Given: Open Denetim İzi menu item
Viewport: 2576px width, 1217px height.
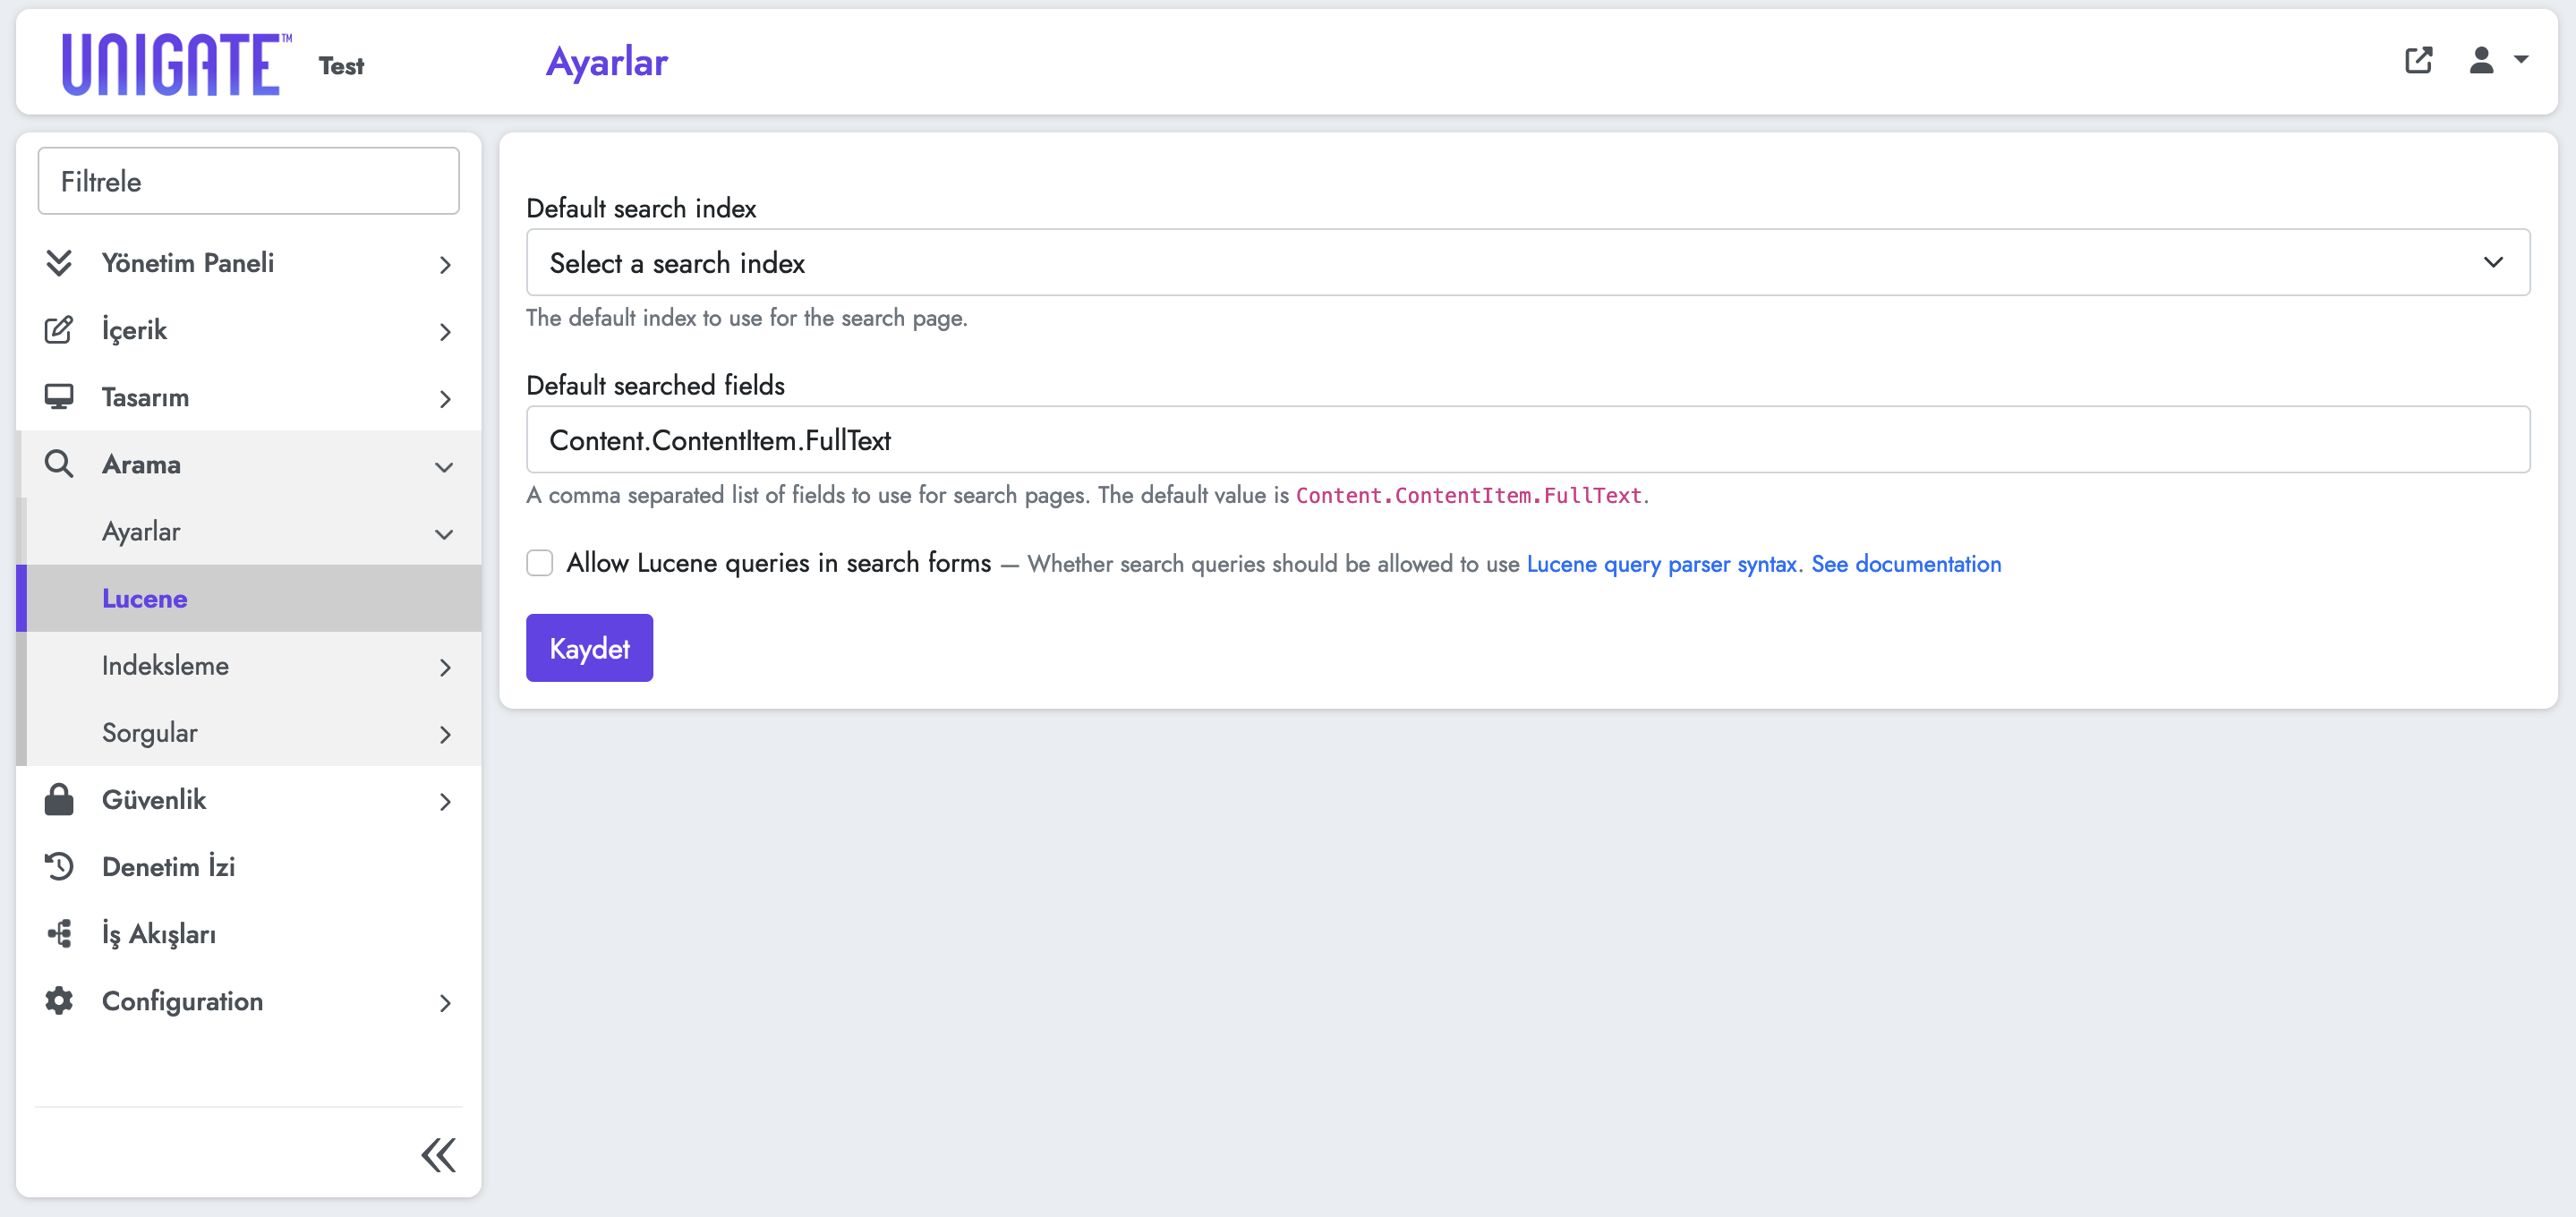Looking at the screenshot, I should tap(250, 866).
